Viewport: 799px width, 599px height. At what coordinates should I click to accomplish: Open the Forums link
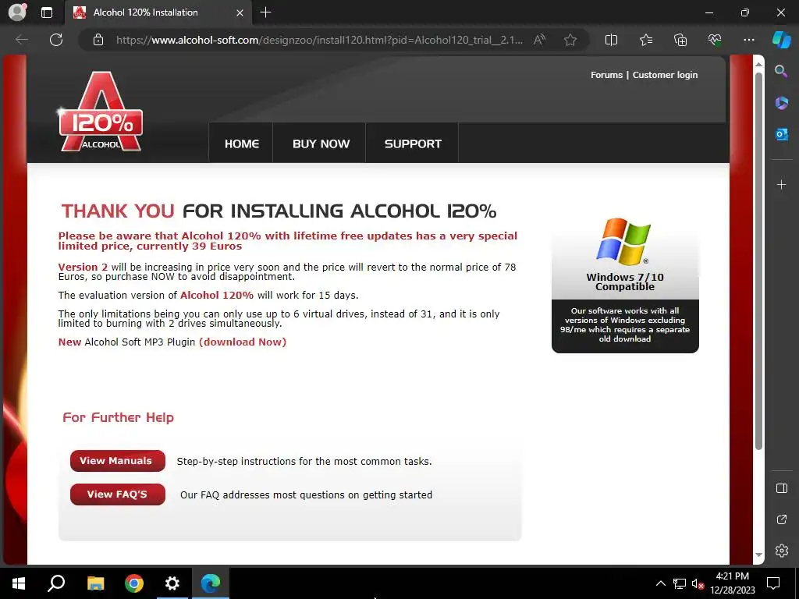pos(606,75)
